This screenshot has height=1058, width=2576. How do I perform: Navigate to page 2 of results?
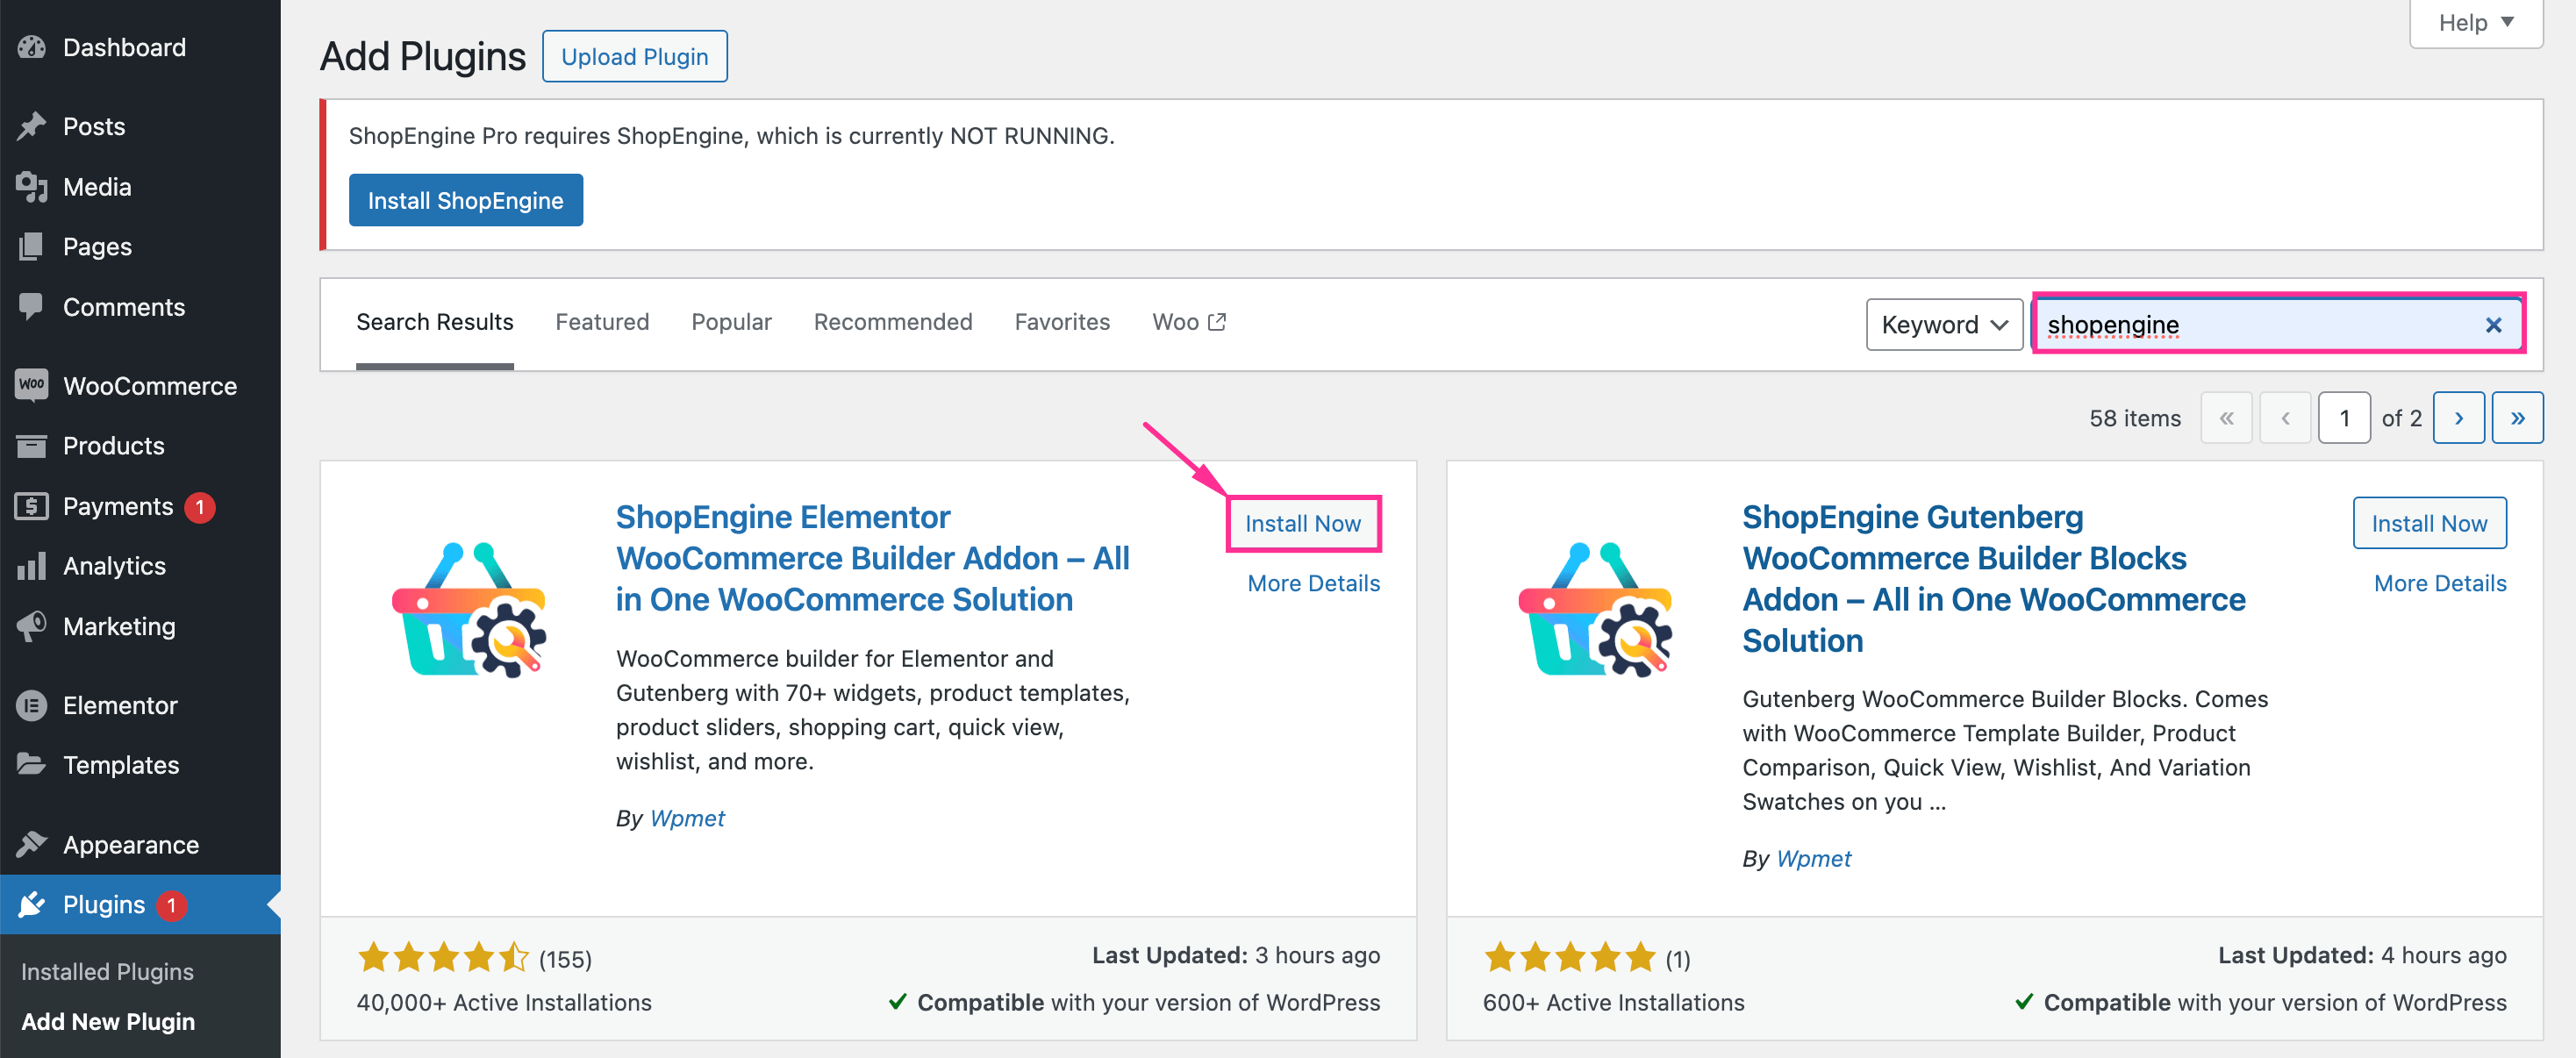pos(2456,419)
